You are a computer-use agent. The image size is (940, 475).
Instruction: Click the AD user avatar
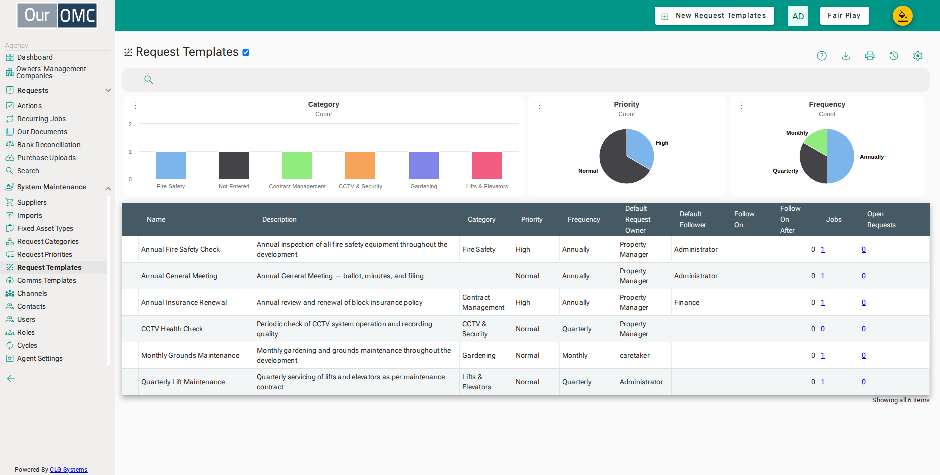click(x=798, y=16)
